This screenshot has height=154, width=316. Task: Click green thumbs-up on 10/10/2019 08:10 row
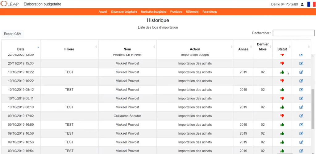tap(282, 107)
